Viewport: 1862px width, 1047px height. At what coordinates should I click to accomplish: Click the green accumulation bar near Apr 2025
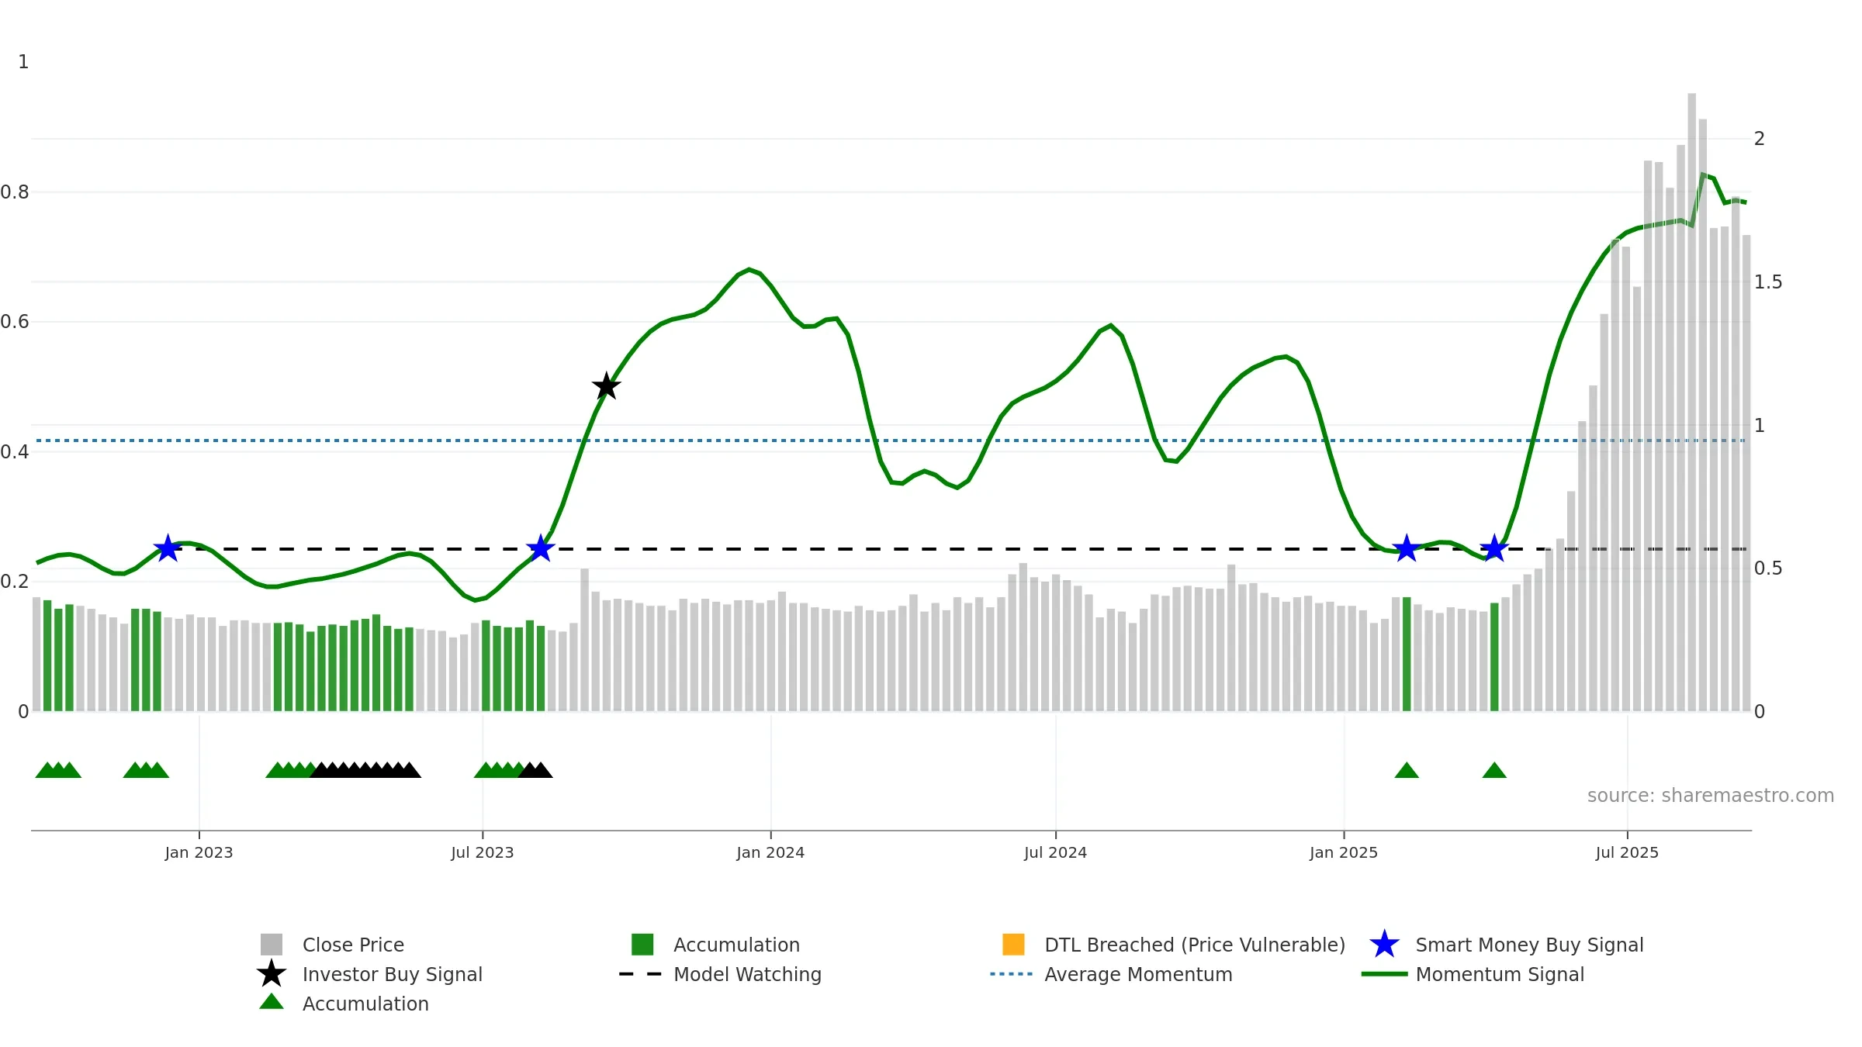(1494, 657)
